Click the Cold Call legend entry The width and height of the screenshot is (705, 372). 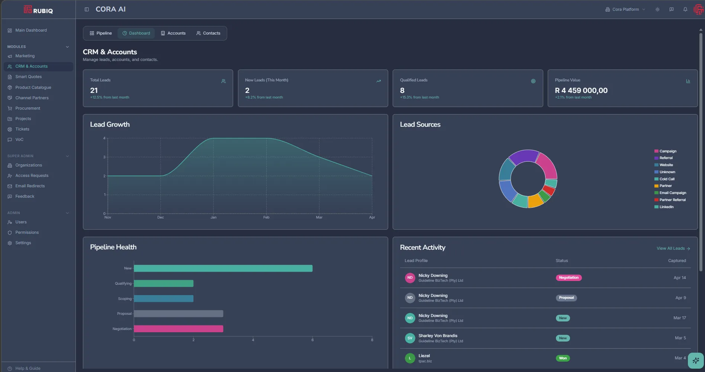pyautogui.click(x=664, y=179)
